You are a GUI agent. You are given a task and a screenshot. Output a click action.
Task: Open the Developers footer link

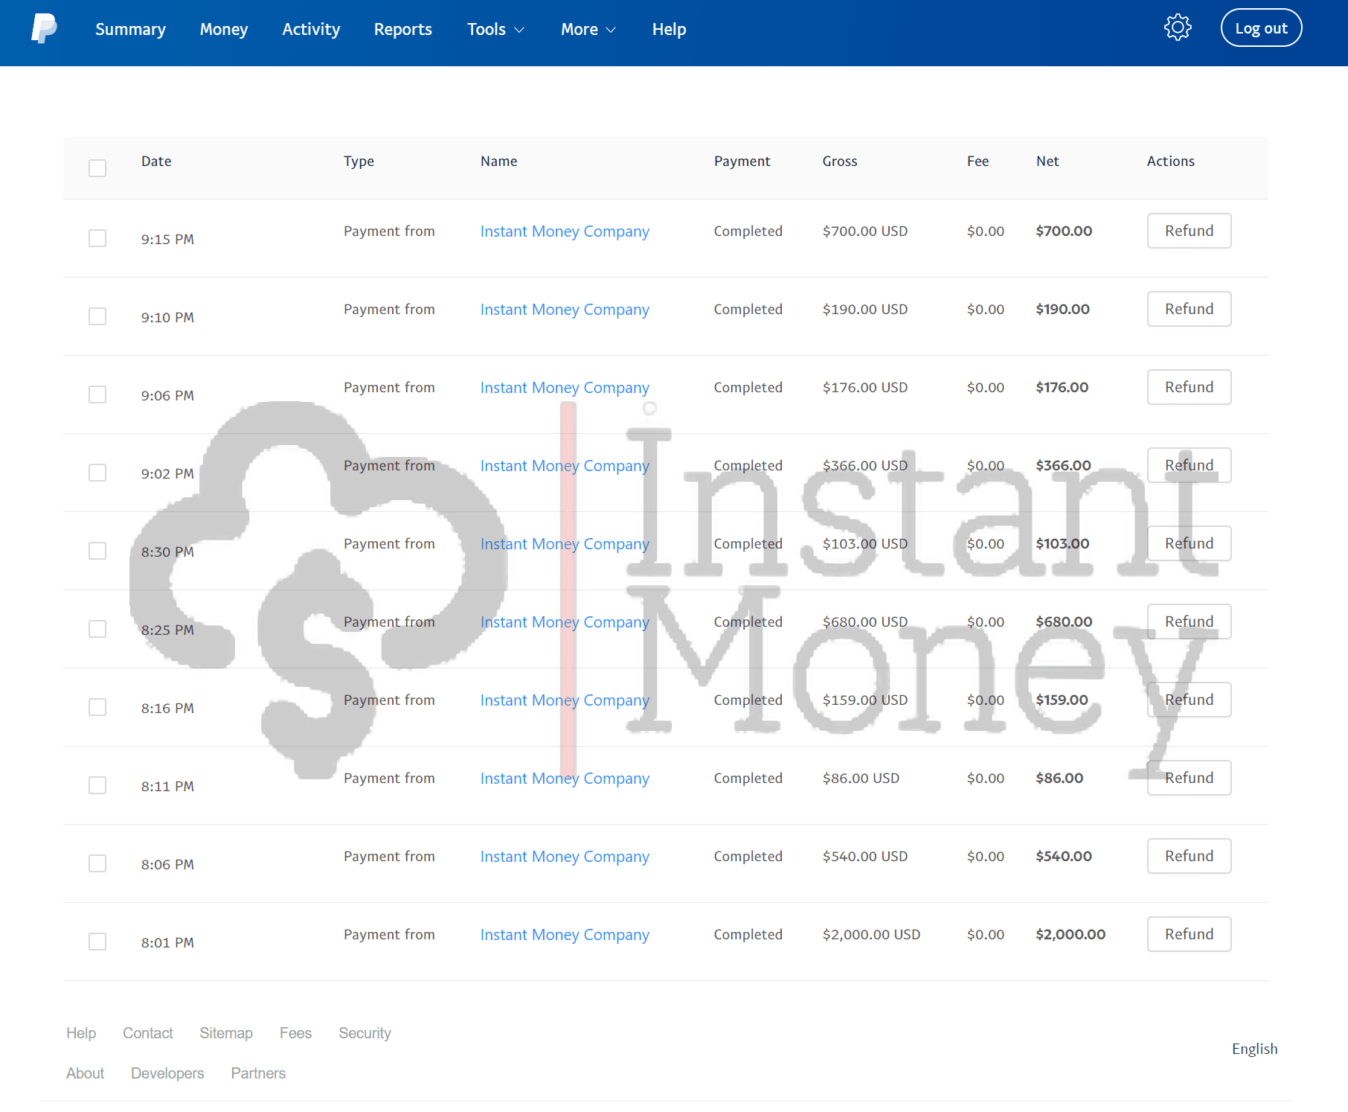pos(167,1073)
